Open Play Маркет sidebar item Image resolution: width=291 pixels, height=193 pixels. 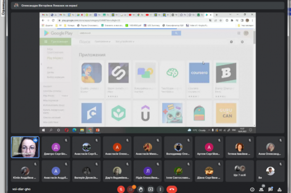(55, 58)
